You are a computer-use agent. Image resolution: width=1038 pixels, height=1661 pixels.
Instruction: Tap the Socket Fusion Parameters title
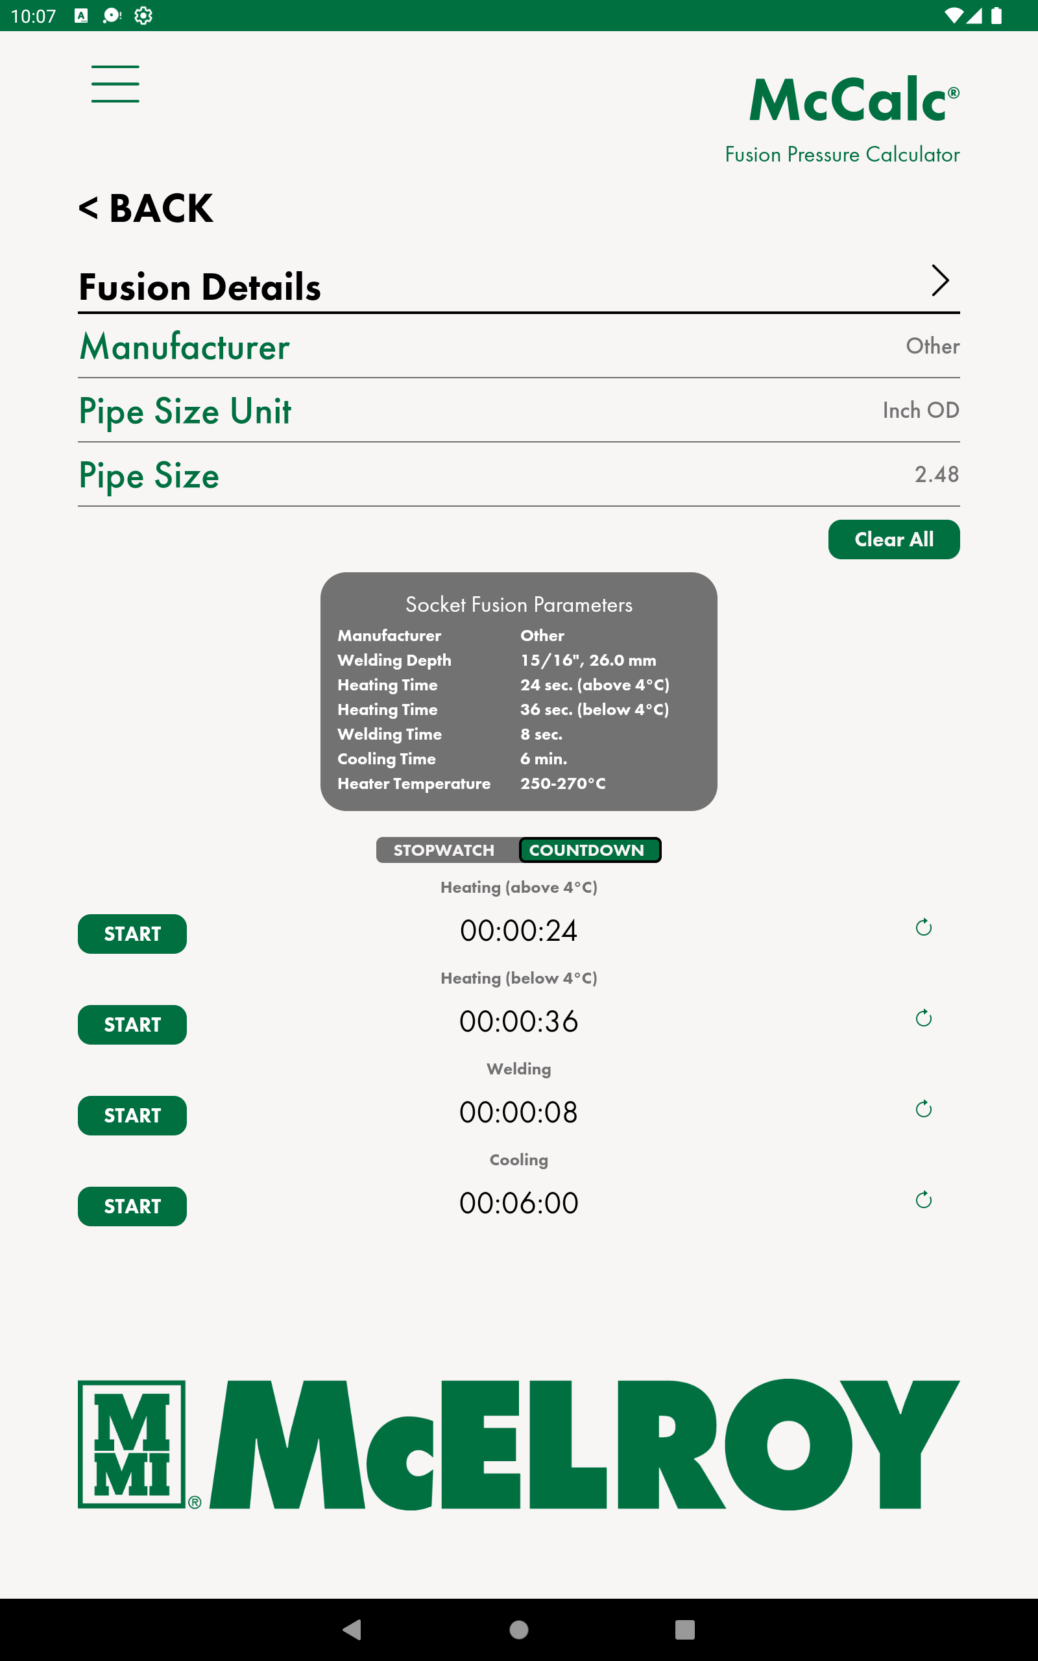(x=519, y=605)
